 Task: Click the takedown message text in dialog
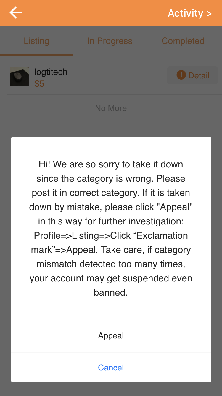pos(111,228)
